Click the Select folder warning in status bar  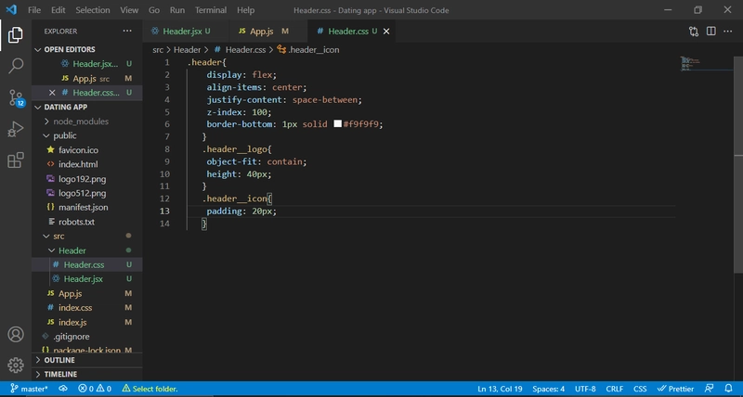point(150,389)
